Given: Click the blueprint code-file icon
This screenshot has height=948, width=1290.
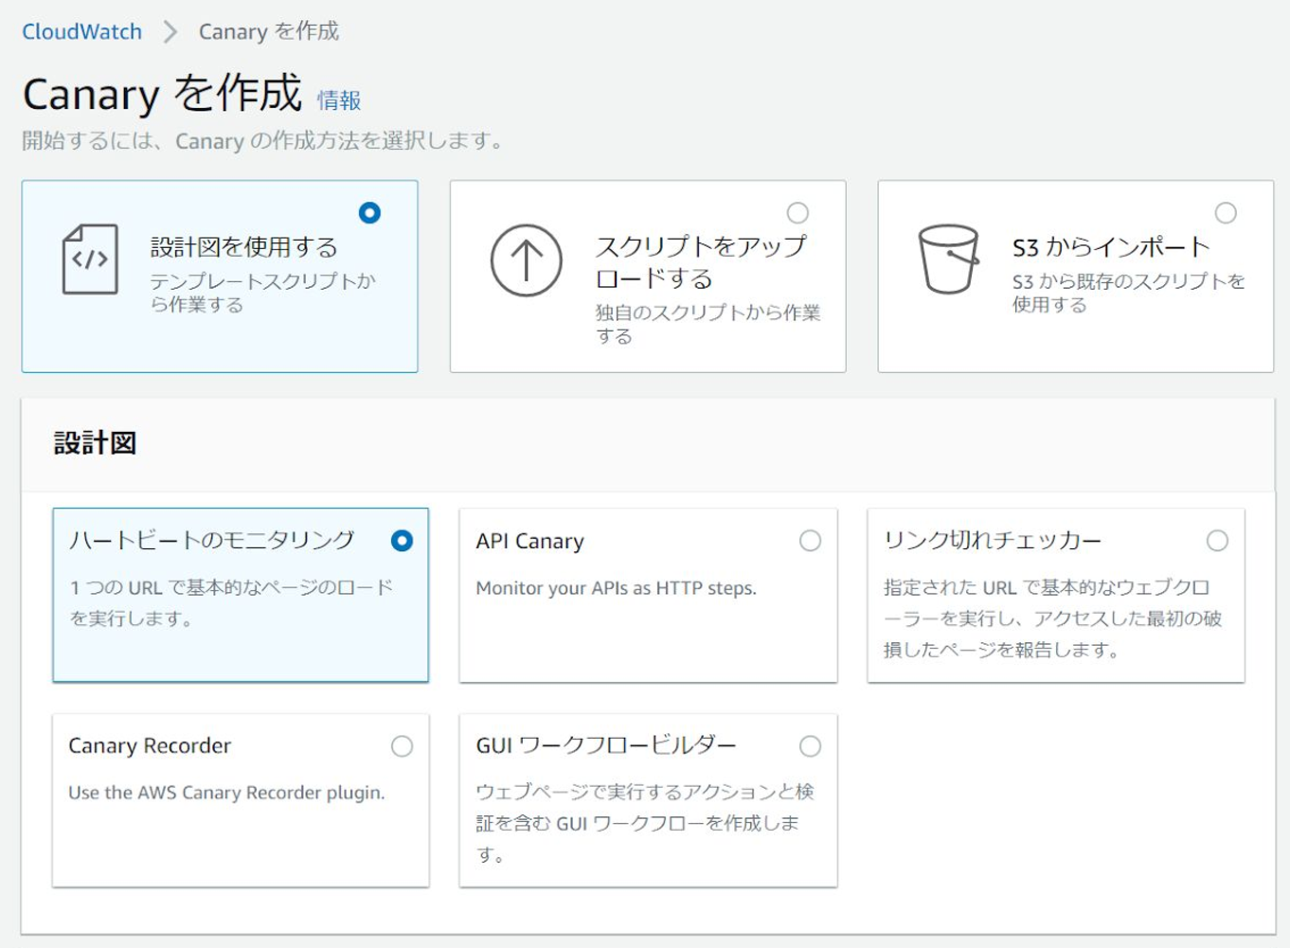Looking at the screenshot, I should click(x=91, y=259).
